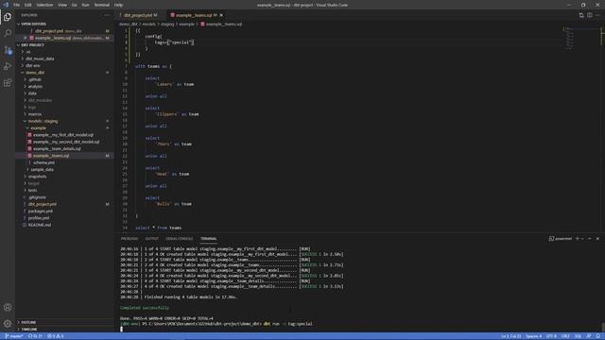
Task: Open errors and warnings status item
Action: (55, 336)
